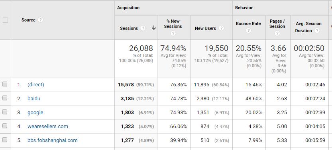The image size is (332, 150).
Task: Open the (direct) source link
Action: [x=36, y=84]
